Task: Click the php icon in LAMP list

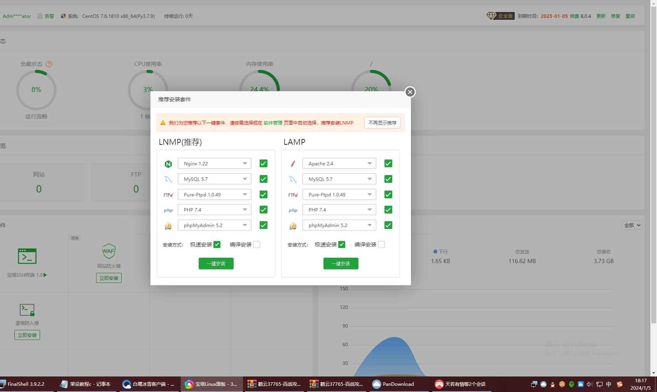Action: [293, 210]
